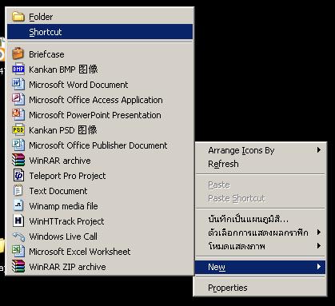Click the Microsoft Word document icon
335x306 pixels.
[x=18, y=85]
